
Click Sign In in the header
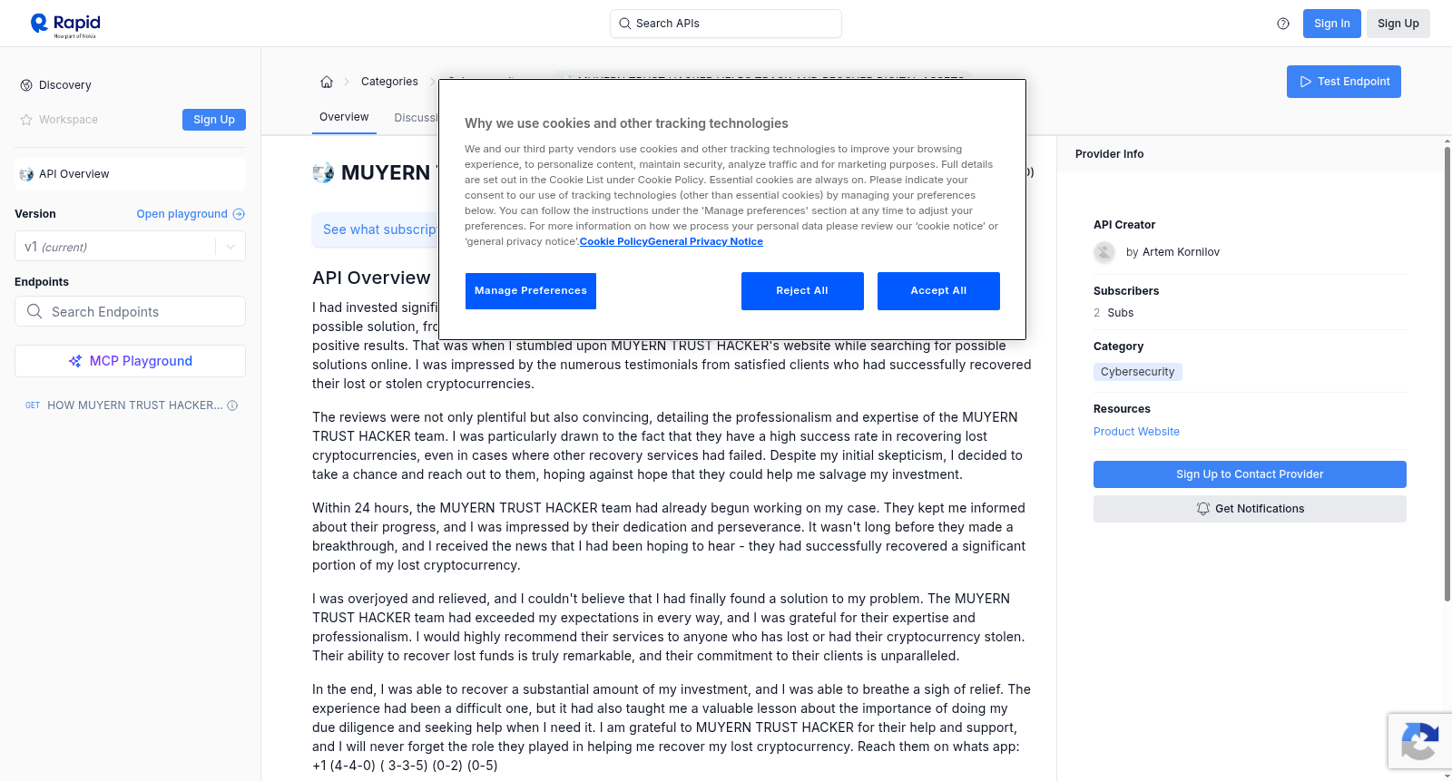[x=1332, y=24]
